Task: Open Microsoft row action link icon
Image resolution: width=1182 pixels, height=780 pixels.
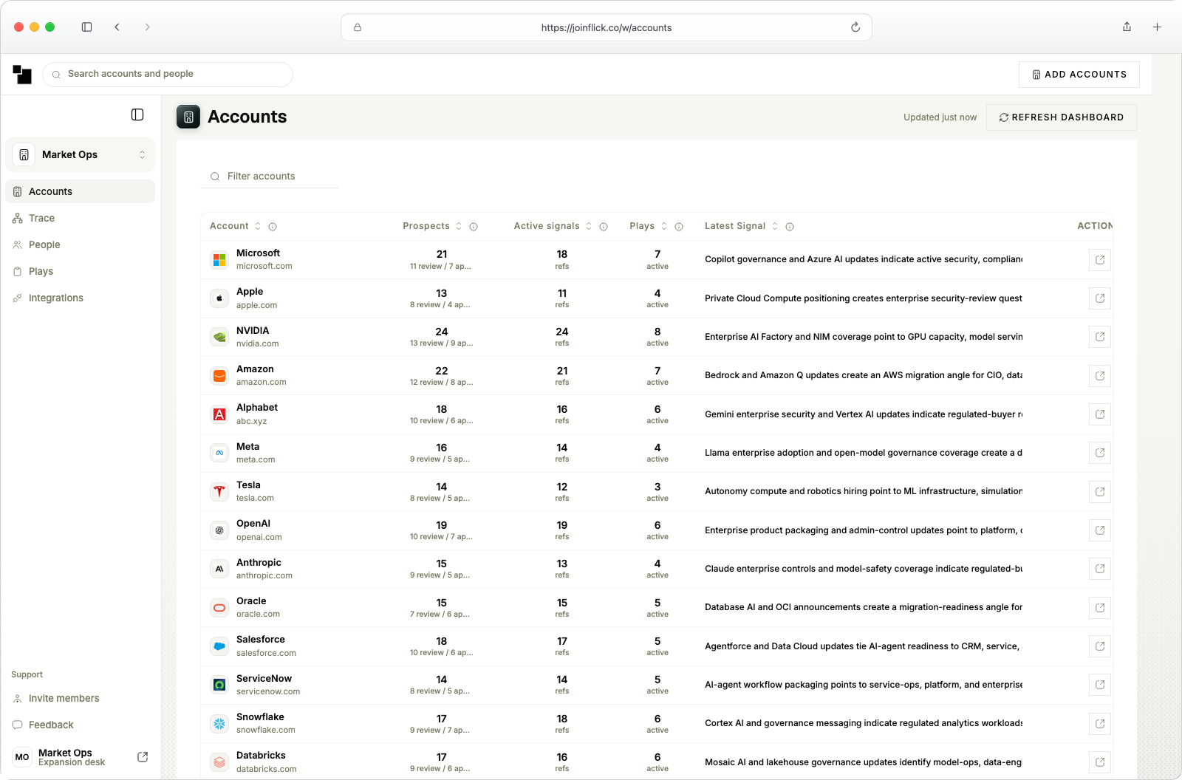Action: pos(1099,260)
